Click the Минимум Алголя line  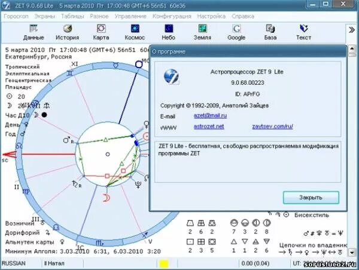click(x=83, y=251)
